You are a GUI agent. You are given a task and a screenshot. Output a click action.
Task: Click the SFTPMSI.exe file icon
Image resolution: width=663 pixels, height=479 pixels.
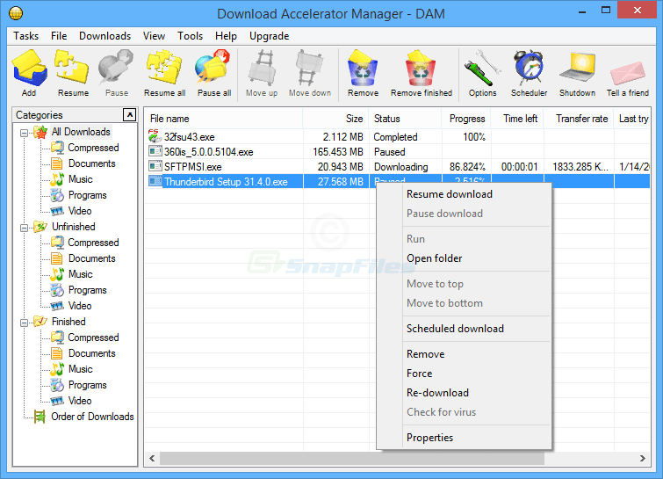point(155,166)
